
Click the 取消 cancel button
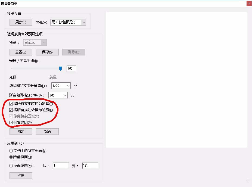pos(47,132)
